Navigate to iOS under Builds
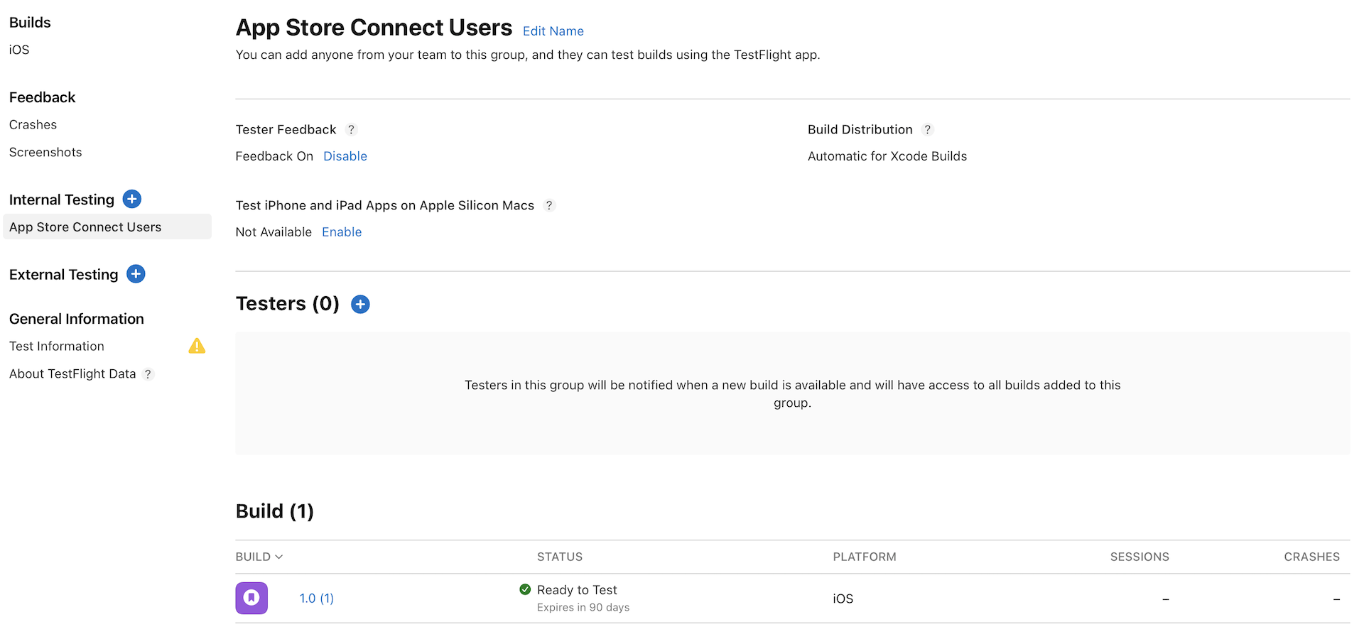 [x=18, y=50]
